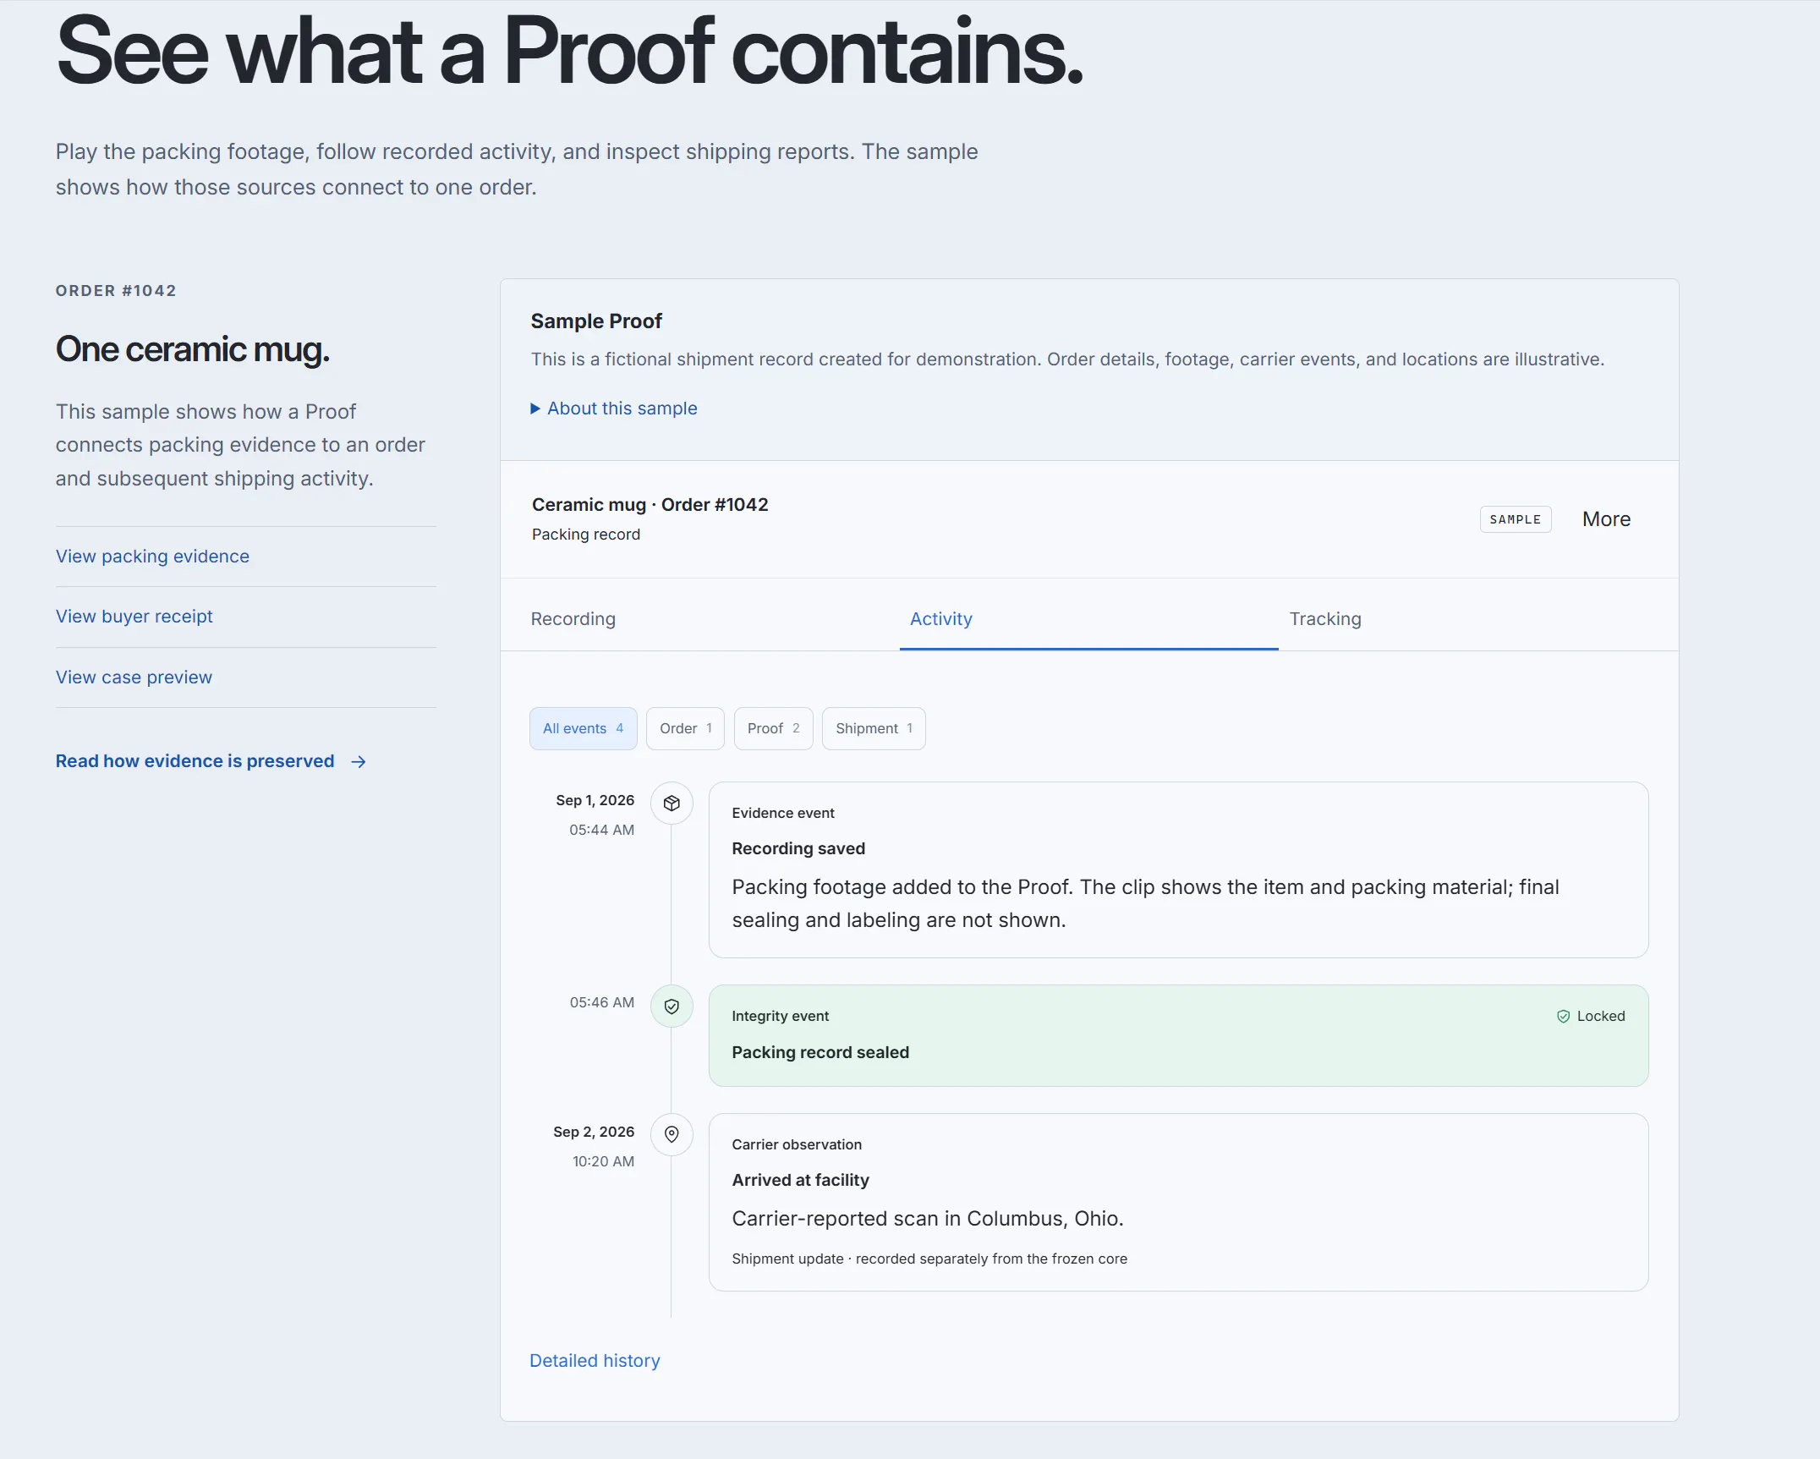The width and height of the screenshot is (1820, 1459).
Task: Open View case preview link
Action: click(x=134, y=677)
